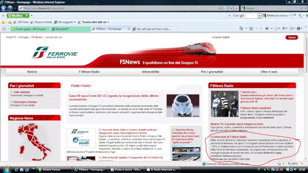Click the Acquisto biglietti search field

[x=258, y=37]
